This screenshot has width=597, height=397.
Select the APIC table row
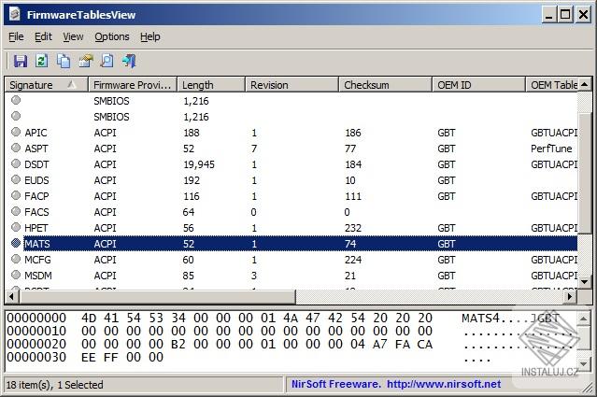291,133
